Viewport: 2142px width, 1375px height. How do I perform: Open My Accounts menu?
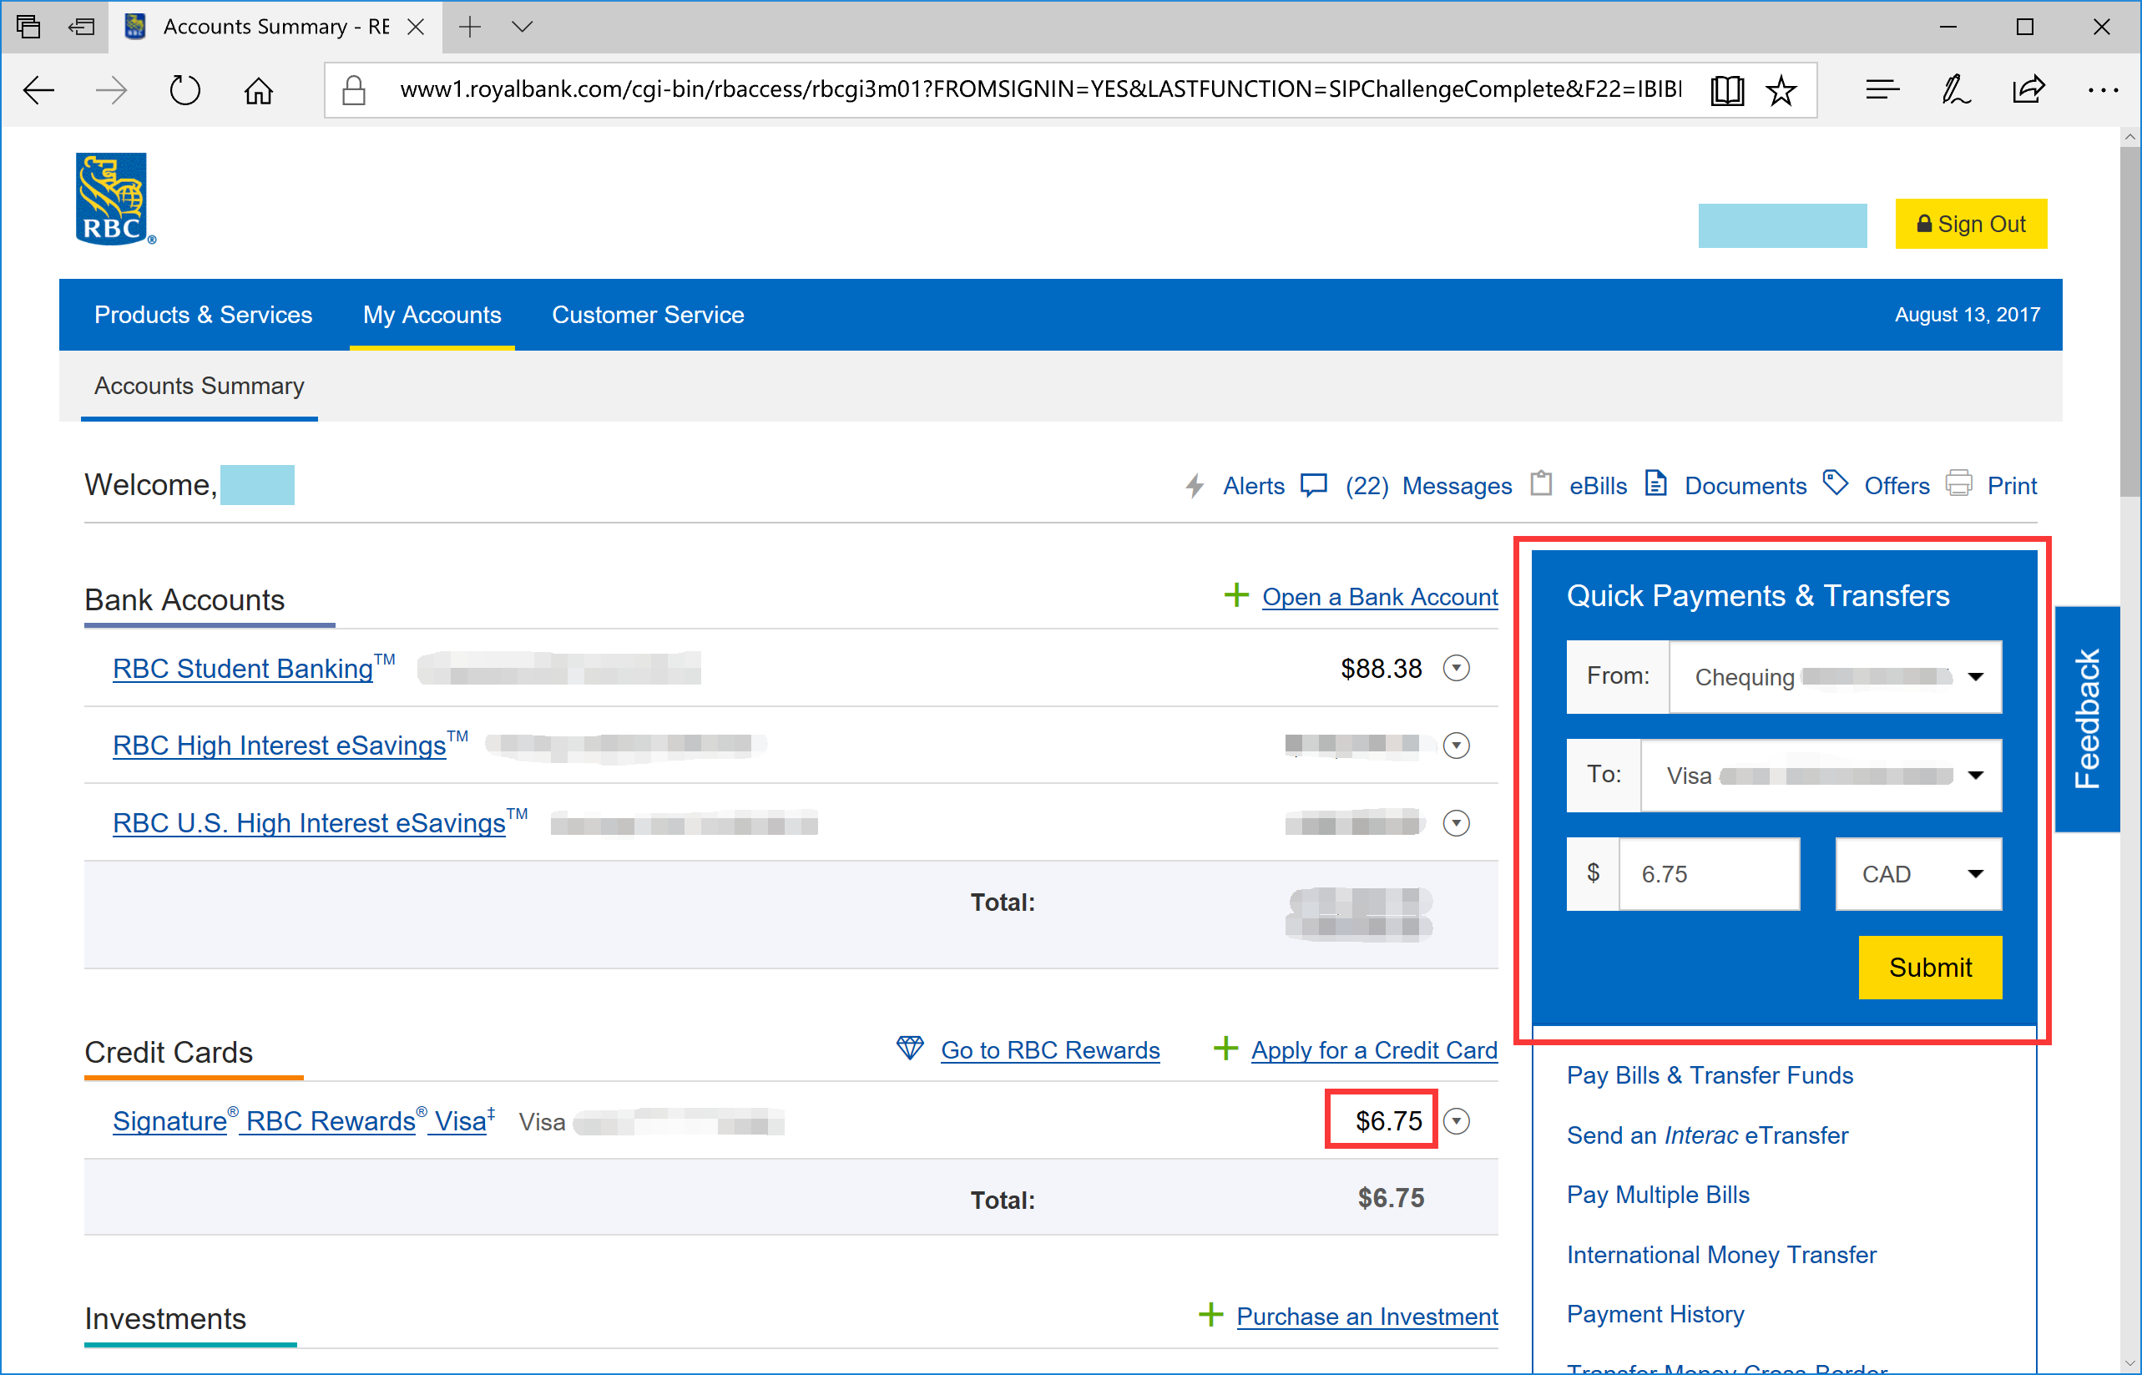pos(432,314)
